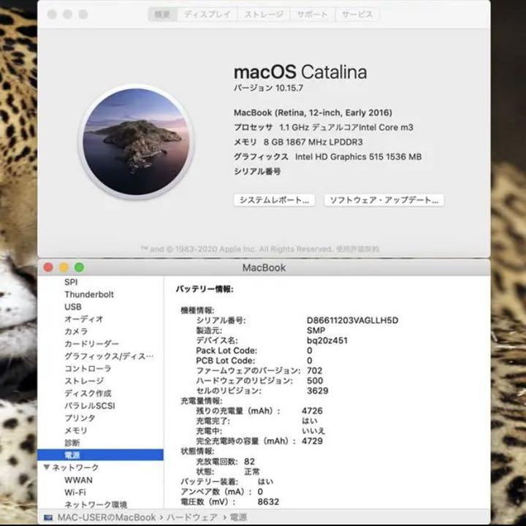The height and width of the screenshot is (526, 526).
Task: Select ストレージ in the System Report sidebar
Action: (84, 381)
